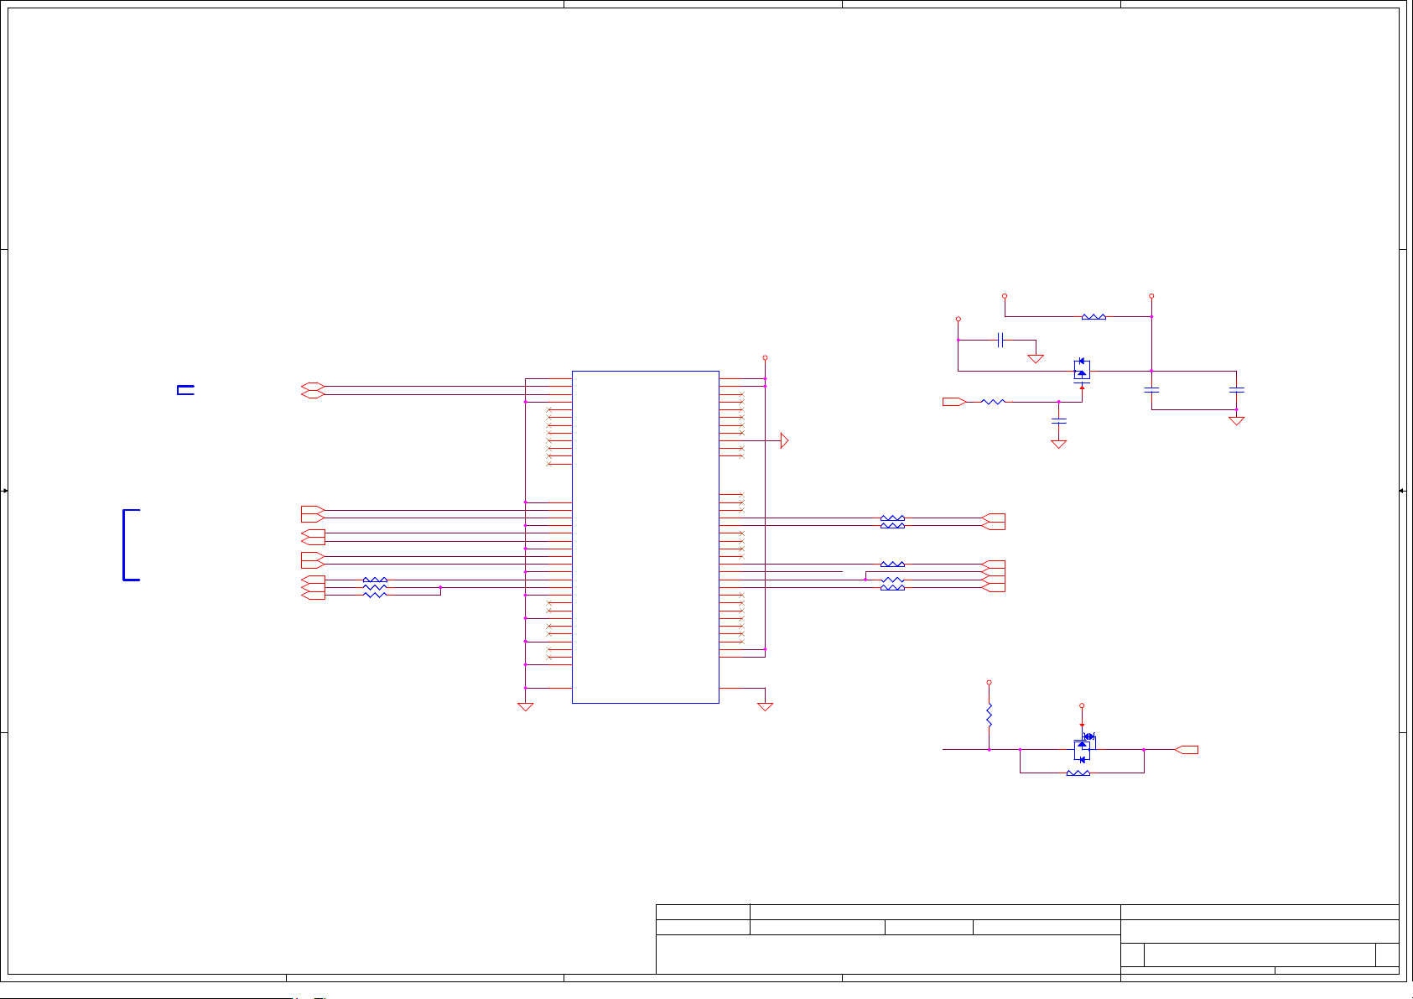Click the ground symbol below the IC's left pin bus
The image size is (1413, 999).
coord(526,707)
